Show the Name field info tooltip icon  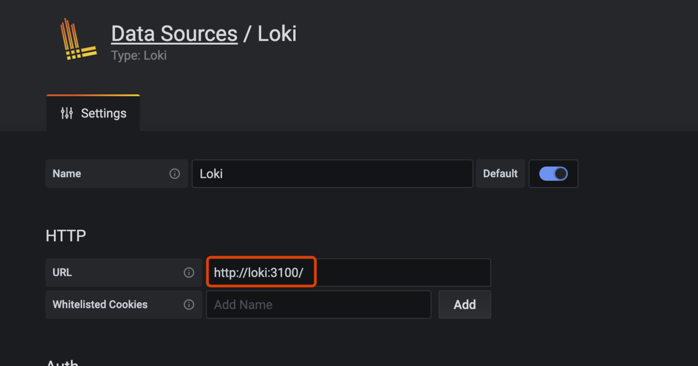point(174,174)
